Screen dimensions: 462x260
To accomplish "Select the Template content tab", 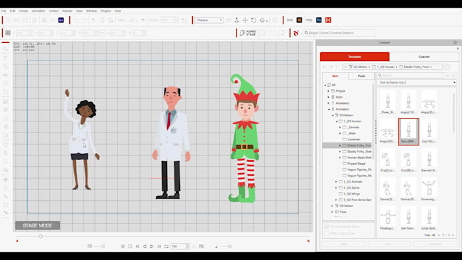I will pyautogui.click(x=355, y=56).
